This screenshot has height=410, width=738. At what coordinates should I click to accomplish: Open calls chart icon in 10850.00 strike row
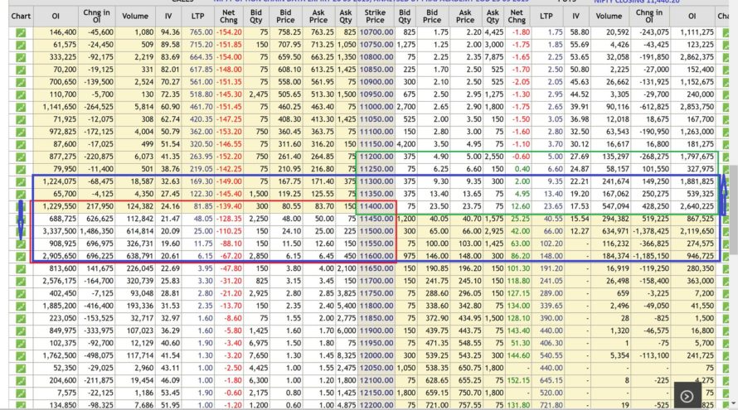tap(21, 70)
